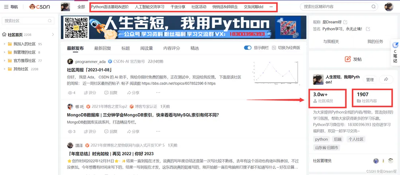Click the folder icon of 其他社区
The image size is (400, 175).
tap(10, 69)
